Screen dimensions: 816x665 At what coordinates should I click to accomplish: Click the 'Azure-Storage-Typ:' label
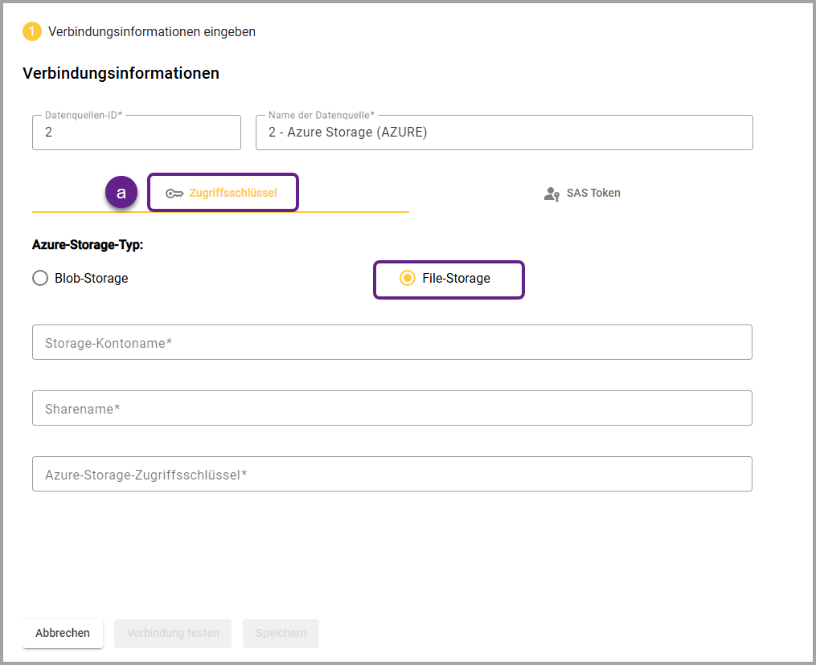pos(88,244)
